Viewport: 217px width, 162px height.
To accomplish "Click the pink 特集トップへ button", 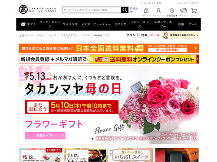I will (45, 136).
